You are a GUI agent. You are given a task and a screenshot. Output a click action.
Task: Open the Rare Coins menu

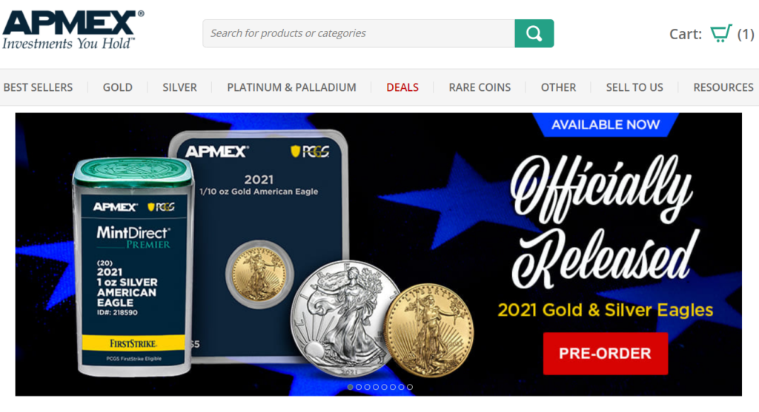[480, 87]
